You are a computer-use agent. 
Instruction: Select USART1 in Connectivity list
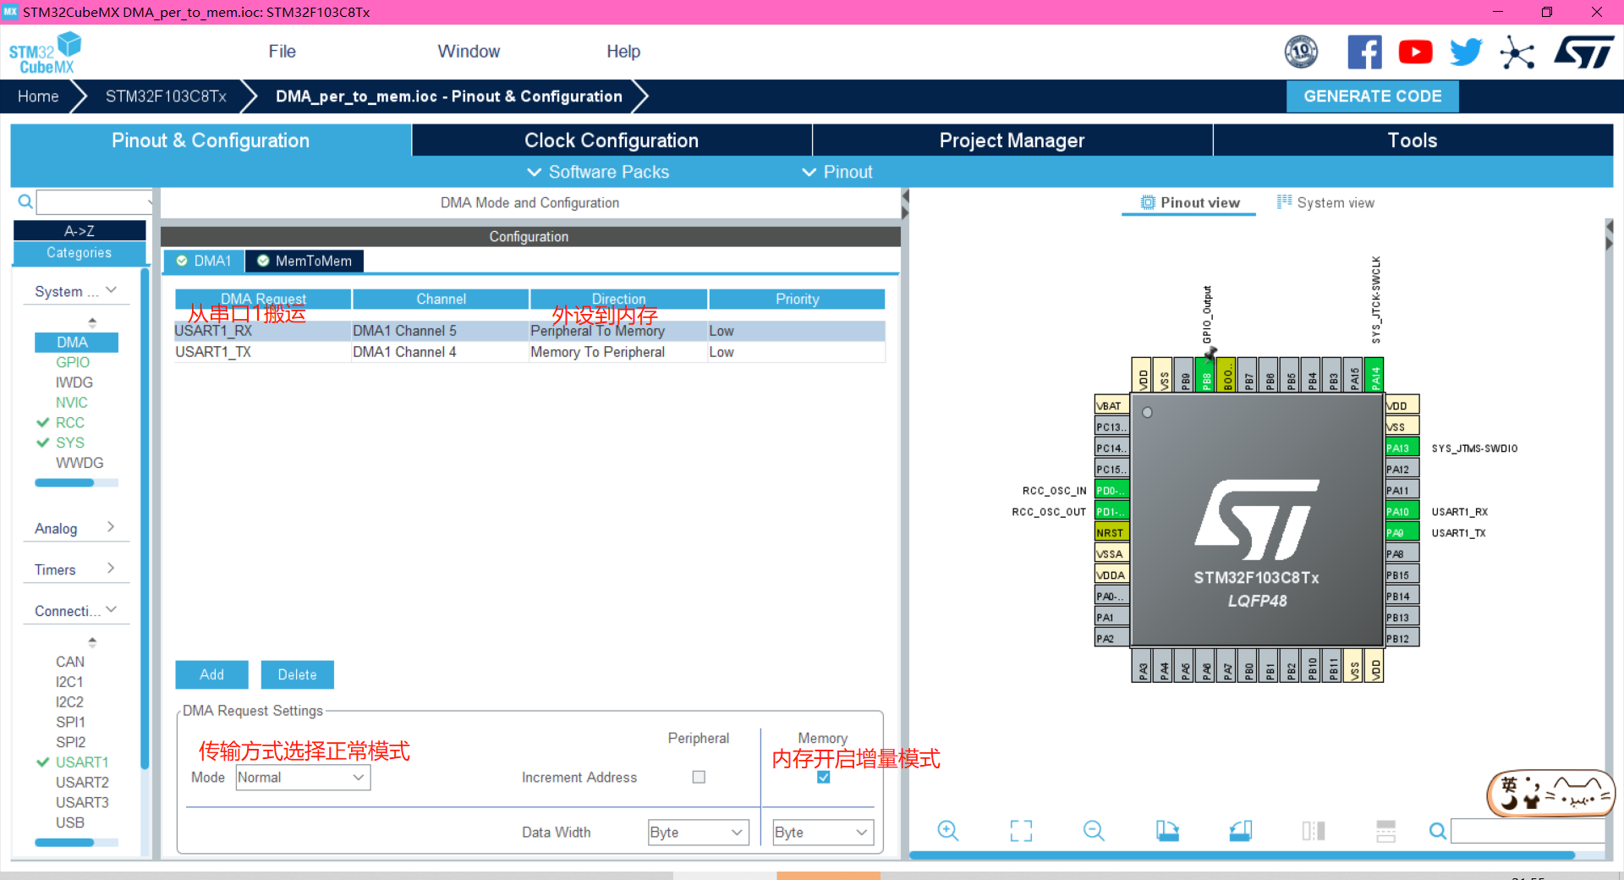coord(81,762)
